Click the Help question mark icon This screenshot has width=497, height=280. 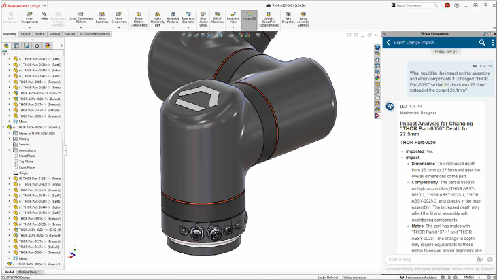pos(457,5)
